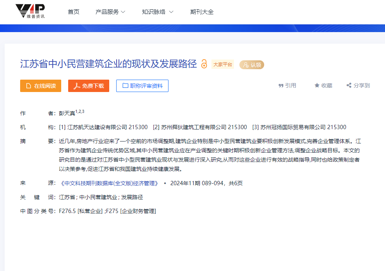Click the 大家平台 tag

223,65
